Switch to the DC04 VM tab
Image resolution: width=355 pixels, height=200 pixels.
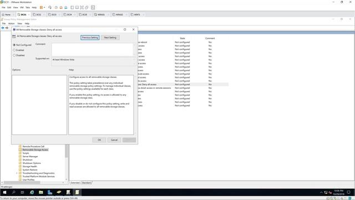[x=69, y=14]
